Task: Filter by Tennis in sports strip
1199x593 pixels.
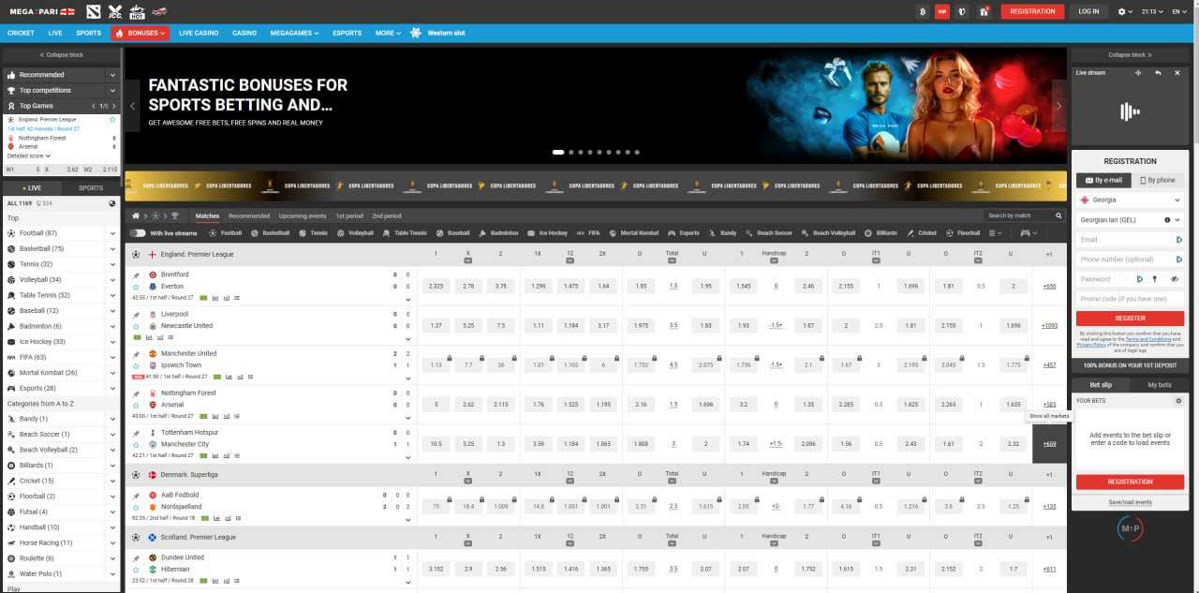Action: [314, 232]
